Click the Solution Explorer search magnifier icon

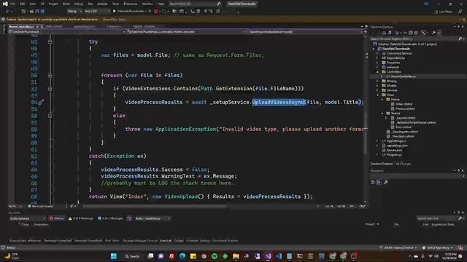tap(460, 39)
